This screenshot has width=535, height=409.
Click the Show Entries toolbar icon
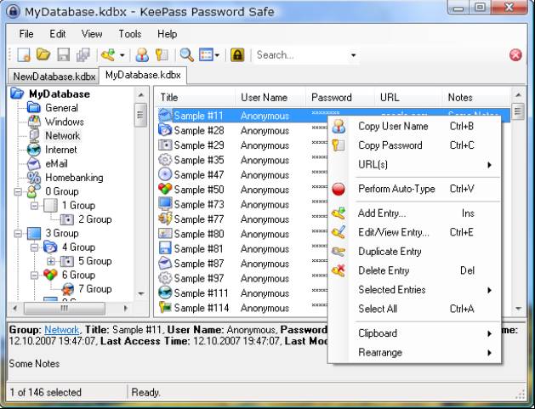[206, 54]
